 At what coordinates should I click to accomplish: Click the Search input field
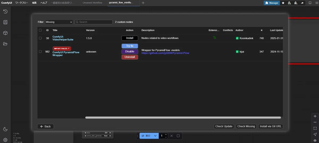(x=94, y=22)
